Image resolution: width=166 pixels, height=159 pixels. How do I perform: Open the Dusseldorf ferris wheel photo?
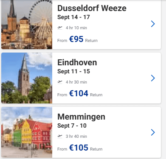coord(27,25)
